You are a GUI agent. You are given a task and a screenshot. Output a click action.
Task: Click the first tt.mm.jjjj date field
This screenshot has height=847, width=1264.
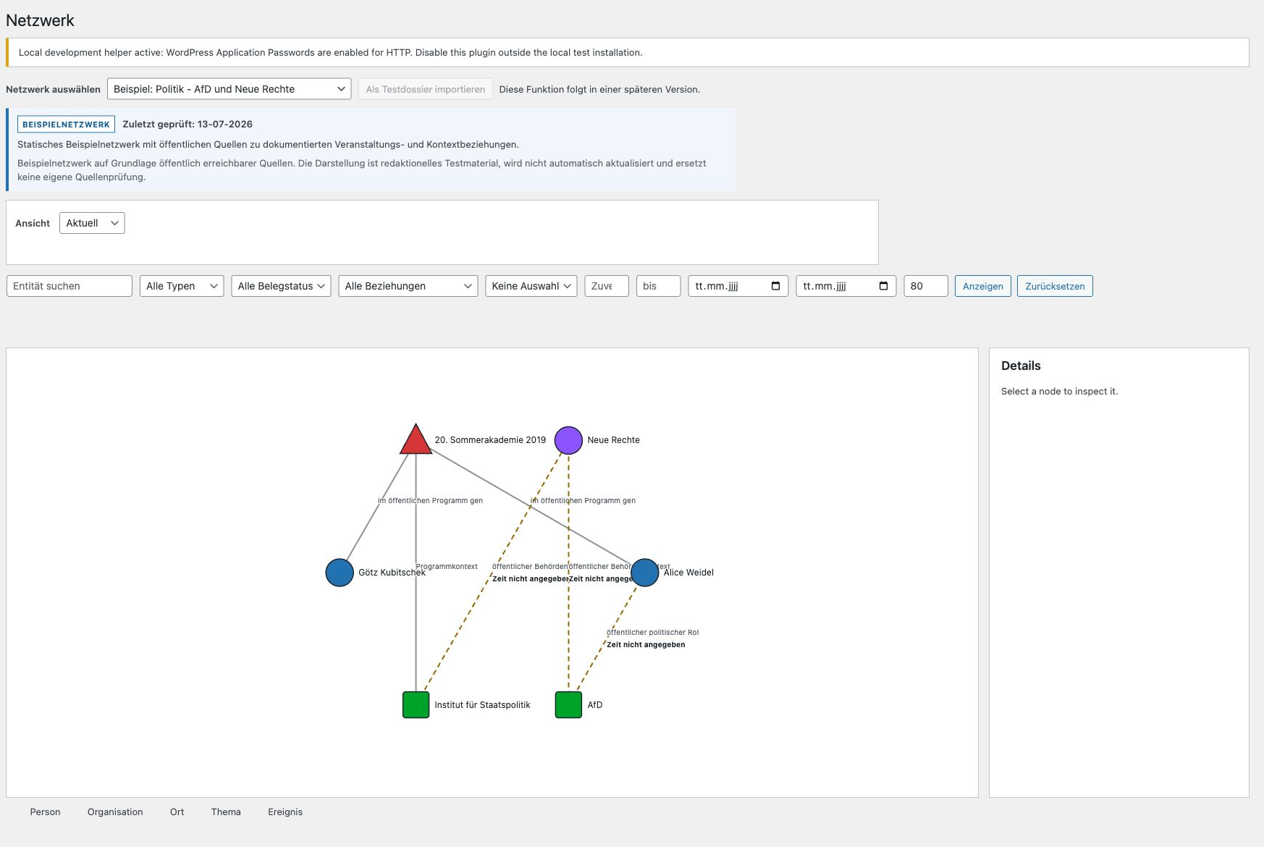tap(738, 286)
